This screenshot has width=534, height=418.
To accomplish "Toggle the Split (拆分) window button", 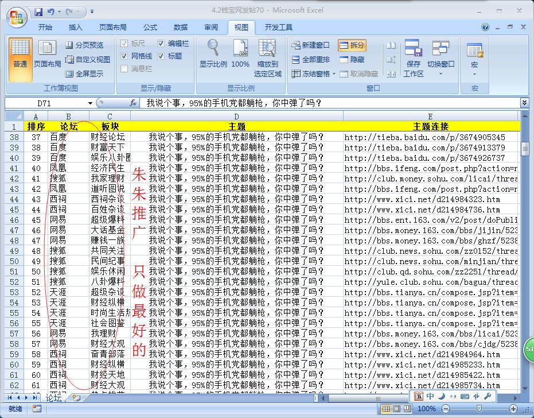I will click(x=352, y=45).
